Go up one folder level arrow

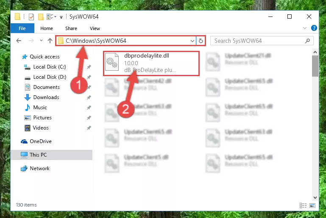[x=50, y=41]
